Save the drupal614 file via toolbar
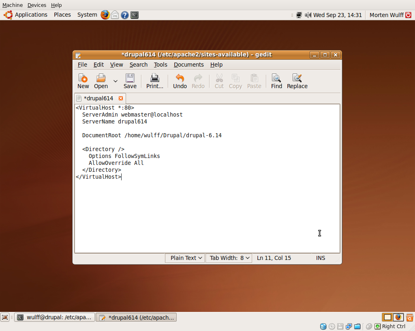Viewport: 415px width, 331px height. [130, 81]
